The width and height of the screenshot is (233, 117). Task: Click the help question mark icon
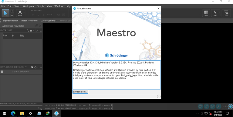tap(159, 96)
